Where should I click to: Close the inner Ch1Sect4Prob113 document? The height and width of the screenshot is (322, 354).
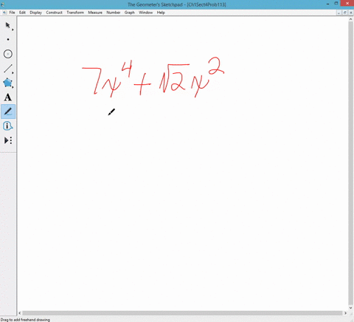coord(351,13)
